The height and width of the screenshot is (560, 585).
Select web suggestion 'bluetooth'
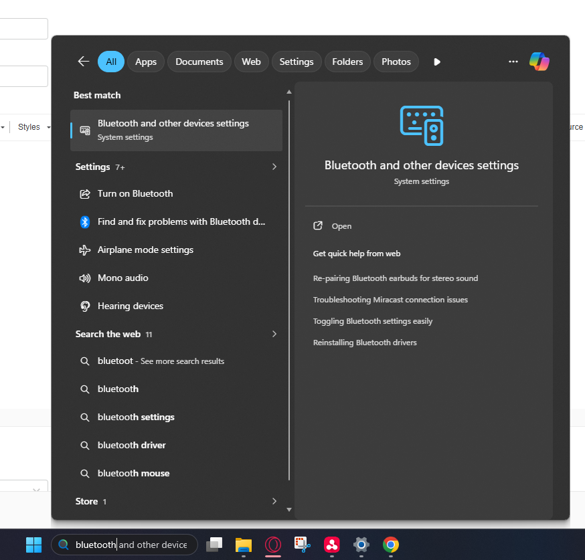coord(176,389)
